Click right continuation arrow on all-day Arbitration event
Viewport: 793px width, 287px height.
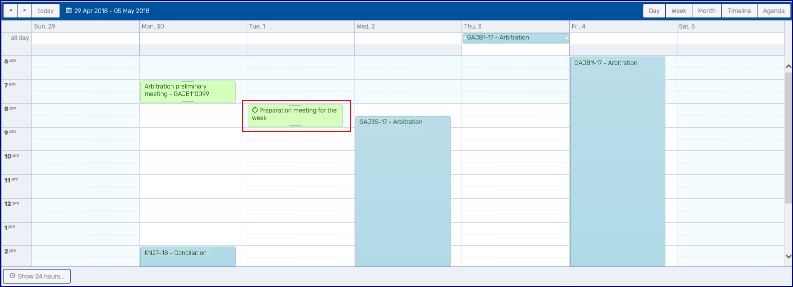click(x=567, y=38)
